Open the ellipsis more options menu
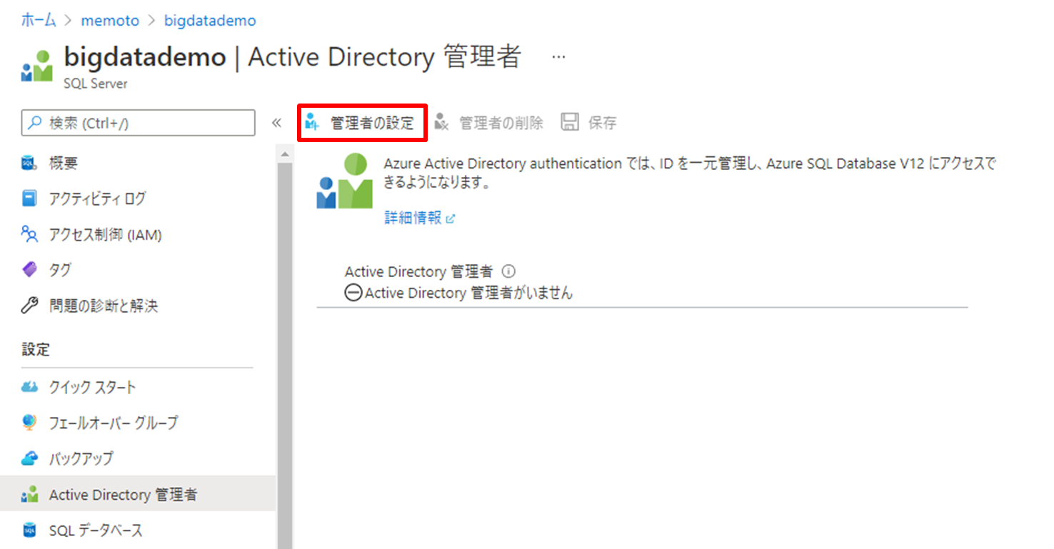The height and width of the screenshot is (549, 1054). point(558,57)
